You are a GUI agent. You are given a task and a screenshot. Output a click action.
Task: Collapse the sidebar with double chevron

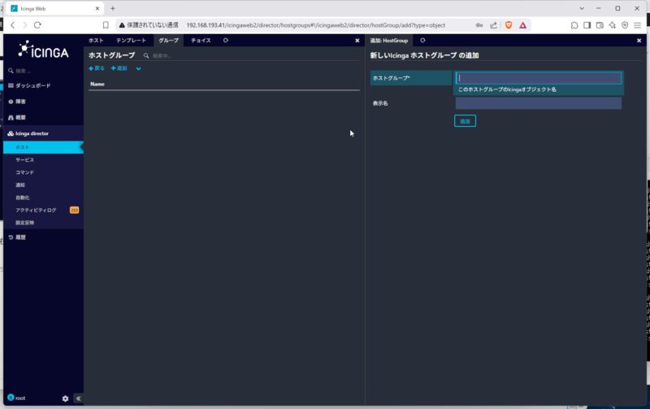click(x=78, y=398)
